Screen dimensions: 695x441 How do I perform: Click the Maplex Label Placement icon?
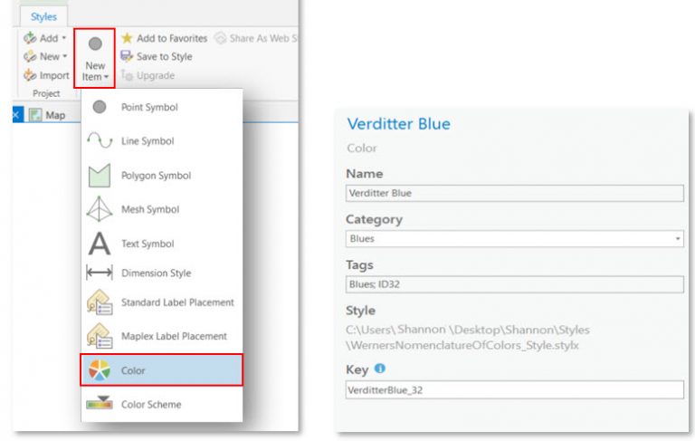click(100, 336)
